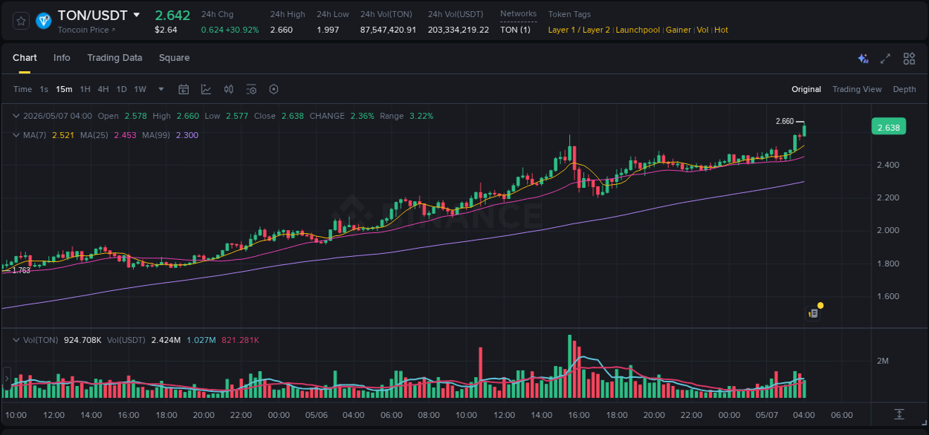The height and width of the screenshot is (435, 929).
Task: Switch to the Chart tab
Action: coord(25,58)
